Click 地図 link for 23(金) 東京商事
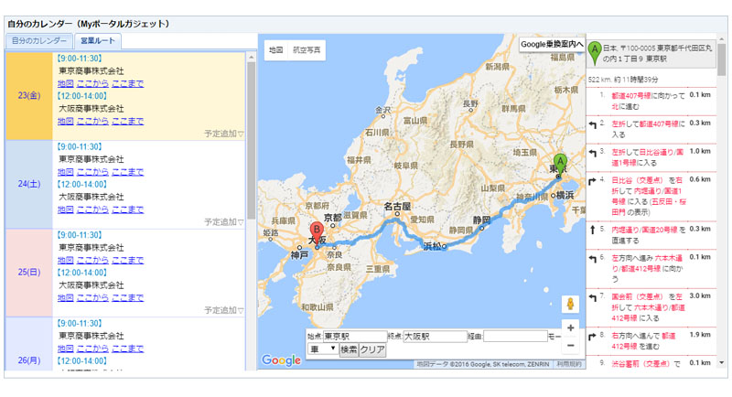732x397 pixels. point(65,83)
